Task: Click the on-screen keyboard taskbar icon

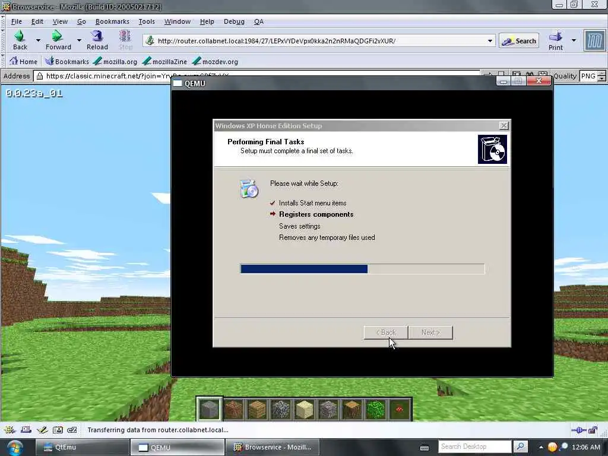Action: click(x=425, y=448)
